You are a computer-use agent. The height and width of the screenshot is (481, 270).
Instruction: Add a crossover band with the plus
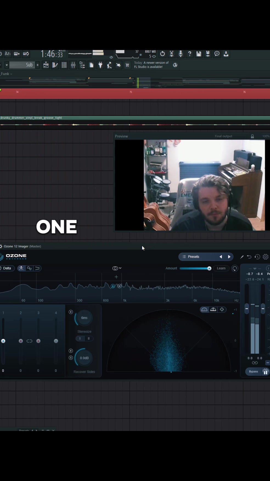(x=116, y=277)
